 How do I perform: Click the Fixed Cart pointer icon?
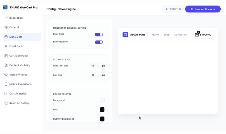point(6,46)
